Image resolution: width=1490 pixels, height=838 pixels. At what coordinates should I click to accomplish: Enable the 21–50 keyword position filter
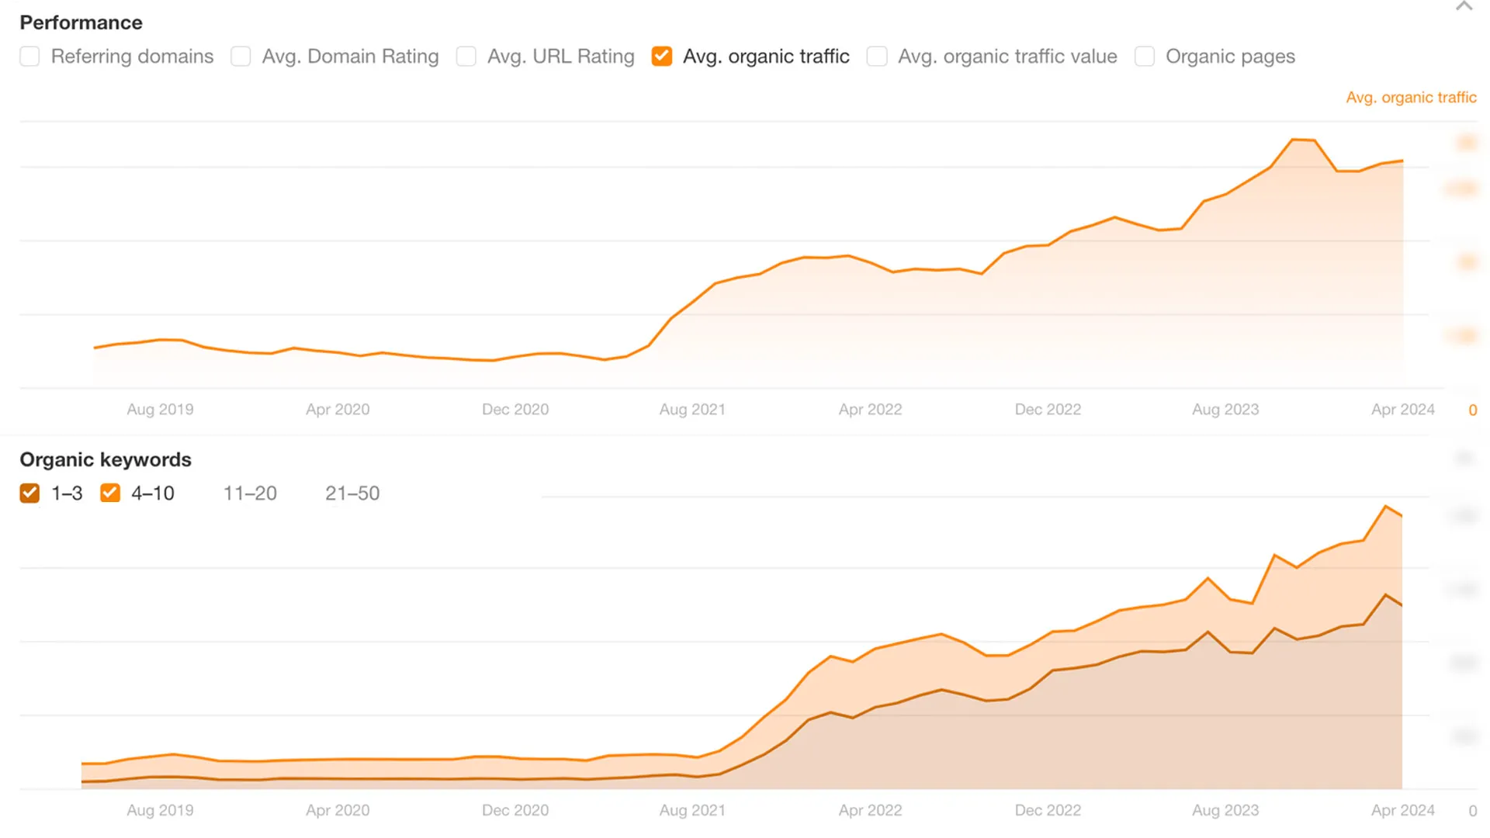point(352,493)
